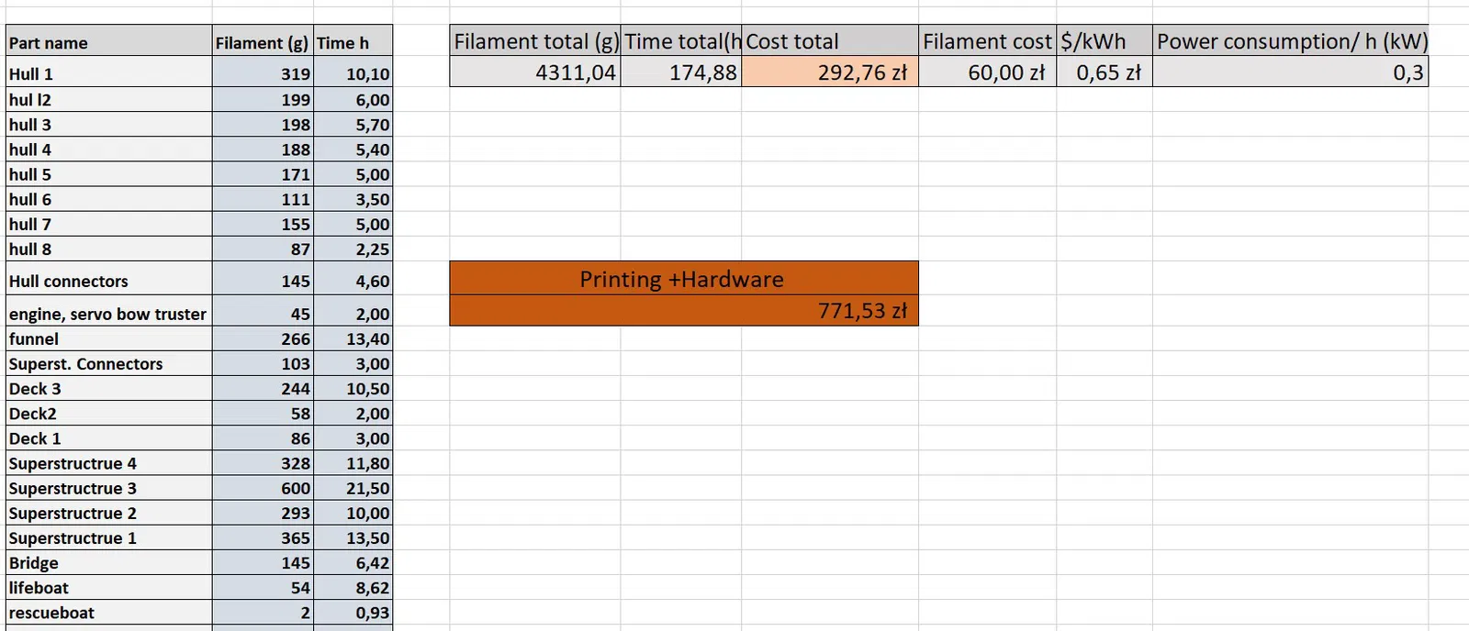Image resolution: width=1469 pixels, height=631 pixels.
Task: Click the Hull 1 part name cell
Action: [x=108, y=74]
